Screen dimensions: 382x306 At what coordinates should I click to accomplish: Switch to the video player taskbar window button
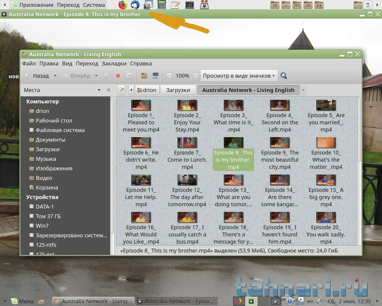click(176, 301)
